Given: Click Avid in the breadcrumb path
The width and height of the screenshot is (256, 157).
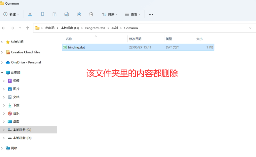Looking at the screenshot, I should [115, 28].
